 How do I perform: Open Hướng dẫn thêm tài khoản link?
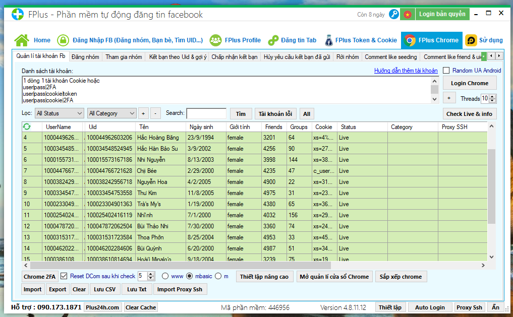point(406,70)
